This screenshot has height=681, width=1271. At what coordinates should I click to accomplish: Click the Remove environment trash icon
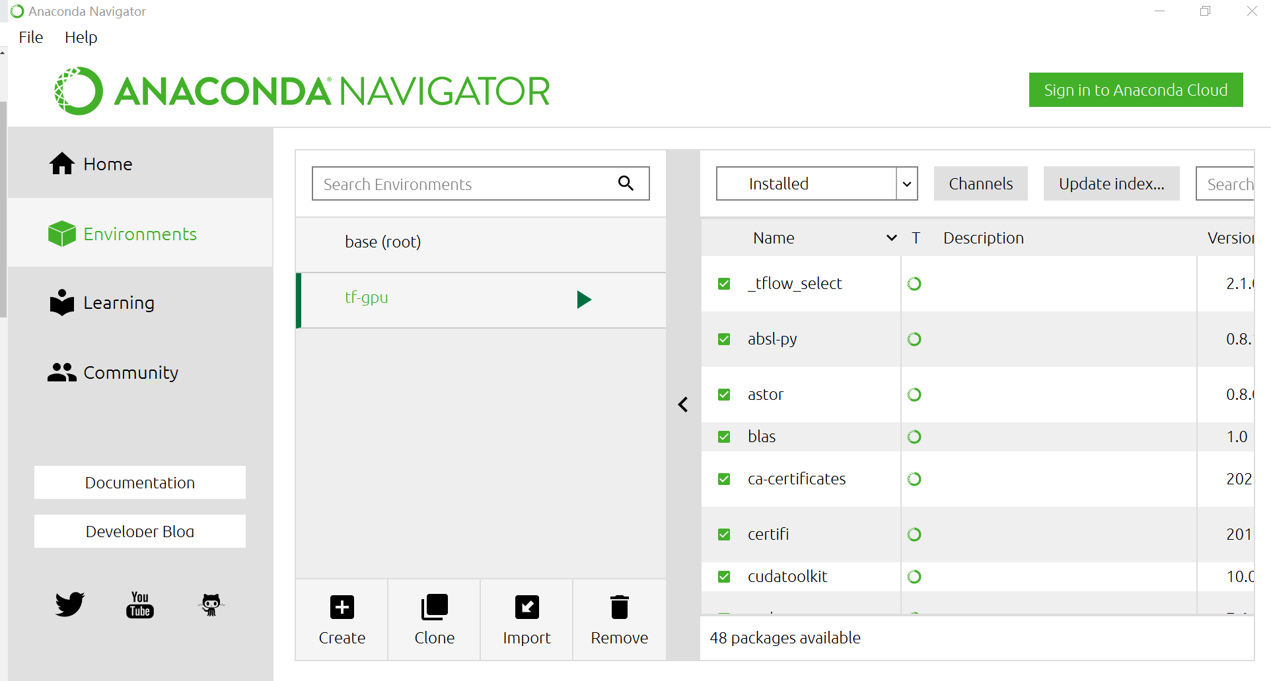[620, 607]
